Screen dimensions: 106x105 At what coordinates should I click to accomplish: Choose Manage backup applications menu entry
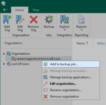[71, 77]
